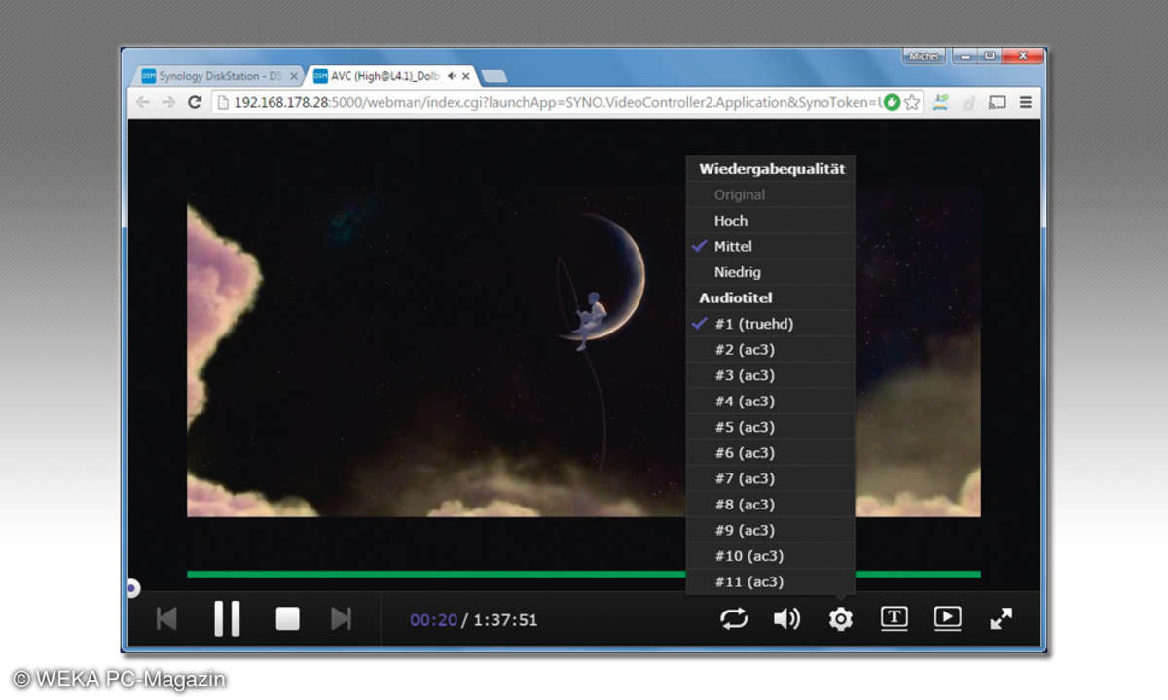Set playback quality to Niedrig
This screenshot has height=700, width=1168.
(771, 272)
